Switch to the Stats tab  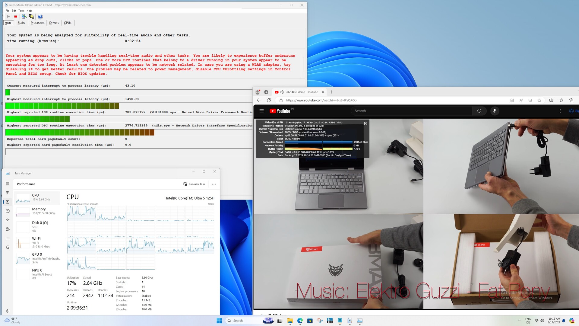pos(21,23)
